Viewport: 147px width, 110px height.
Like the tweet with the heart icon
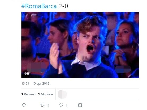coord(61,105)
